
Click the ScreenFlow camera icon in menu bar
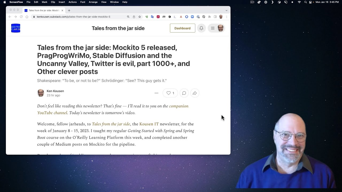click(252, 2)
